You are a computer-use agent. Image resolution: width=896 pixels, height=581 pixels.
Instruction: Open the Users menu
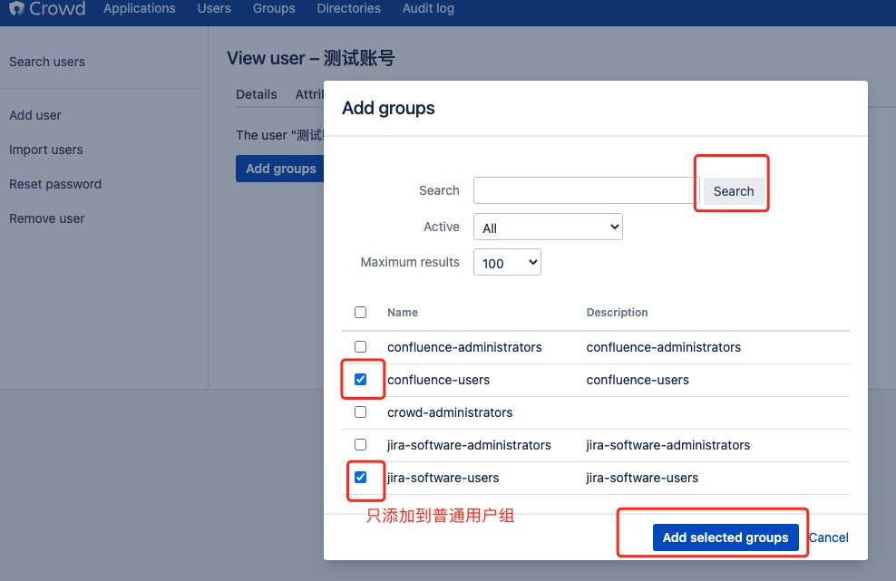(x=214, y=8)
